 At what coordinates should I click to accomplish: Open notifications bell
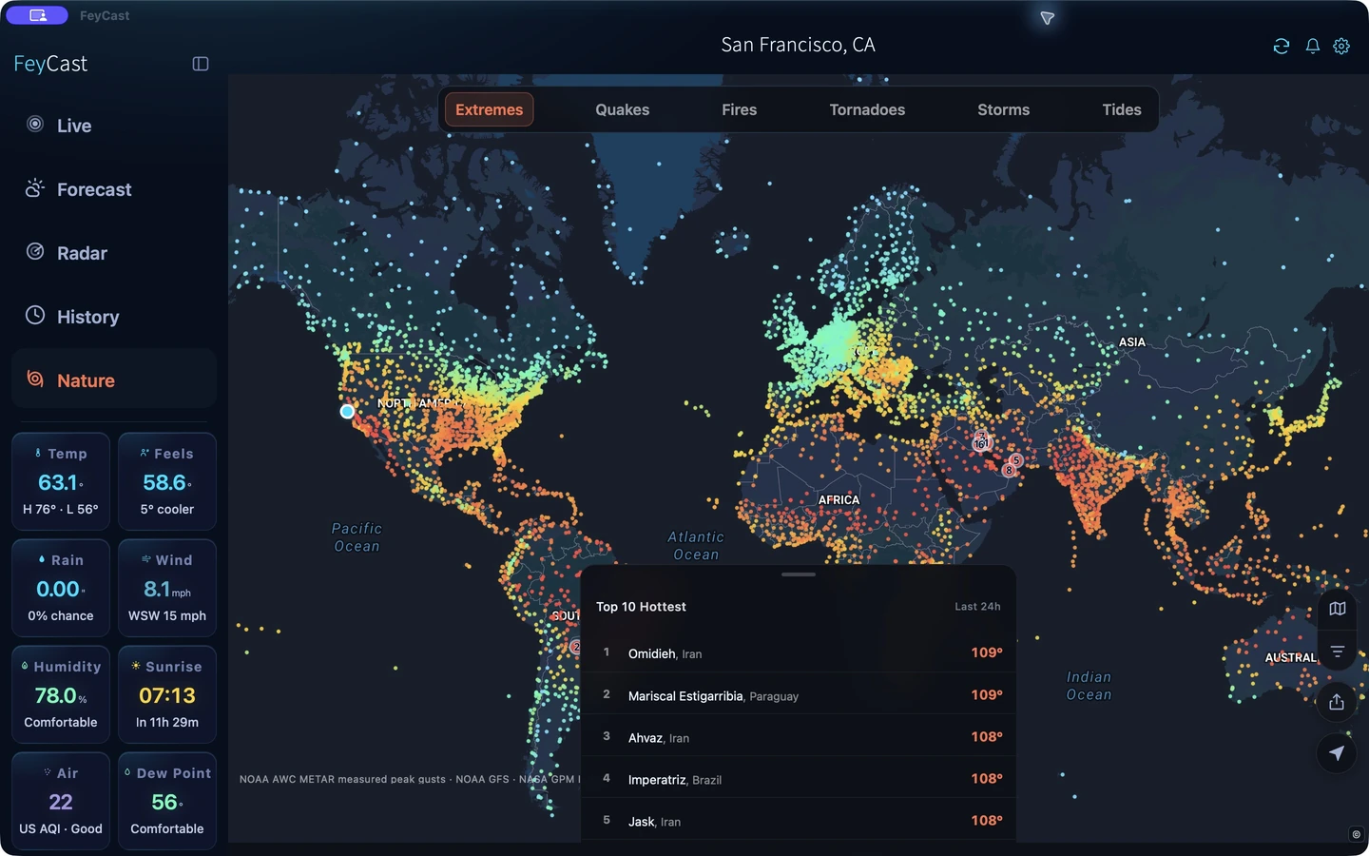click(x=1312, y=46)
